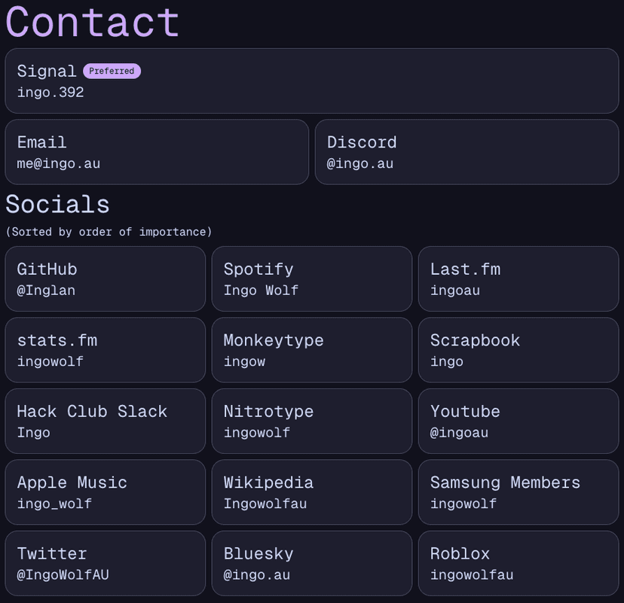The height and width of the screenshot is (603, 624).
Task: Visit the Nitrotype ingowolf profile
Action: tap(311, 421)
